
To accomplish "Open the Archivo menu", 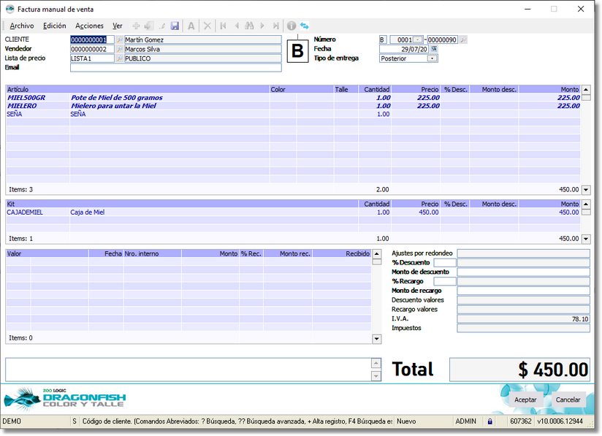I will (x=22, y=26).
